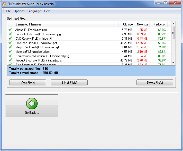Open the Help menu

[47, 11]
